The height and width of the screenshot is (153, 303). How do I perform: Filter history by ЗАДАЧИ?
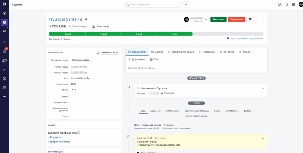[x=155, y=111]
